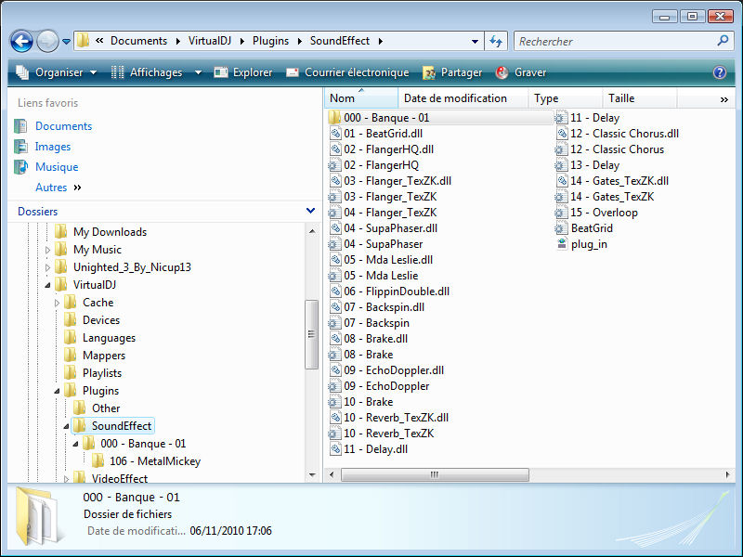Screen dimensions: 743x557
Task: Open the Affichages views dropdown arrow
Action: pyautogui.click(x=198, y=72)
